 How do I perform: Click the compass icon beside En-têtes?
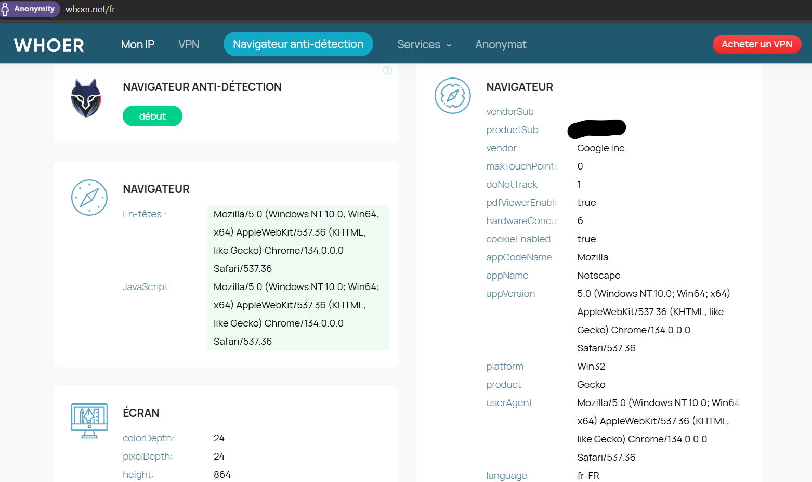(89, 198)
